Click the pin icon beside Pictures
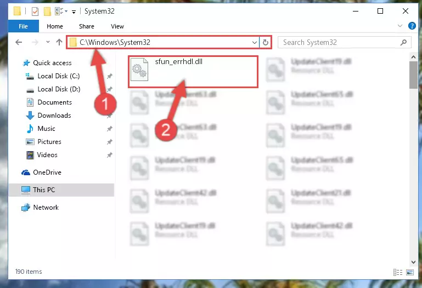 (109, 142)
